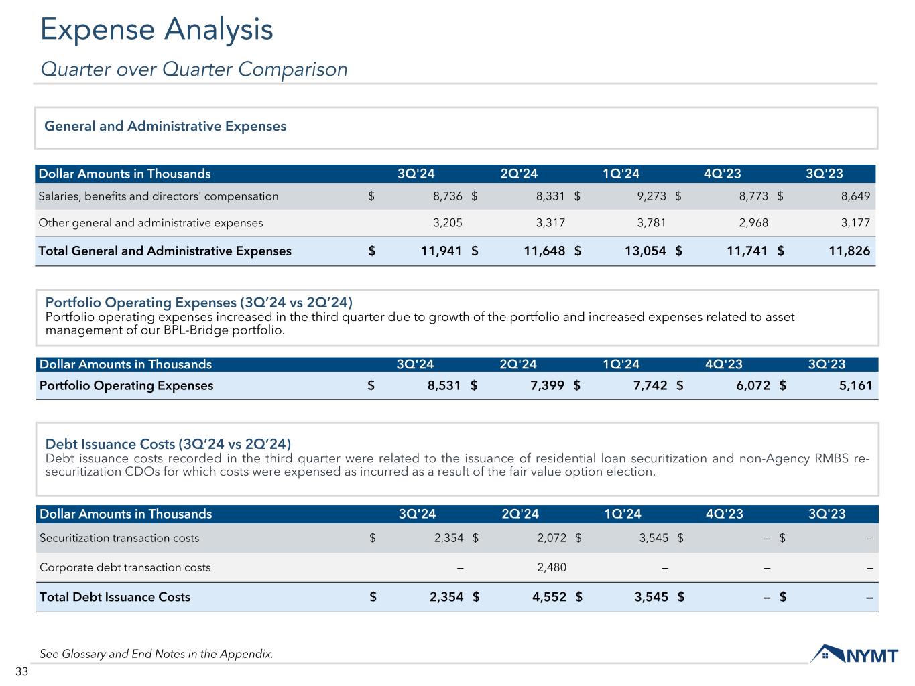Screen dimensions: 915x686
Task: Click the See Glossary and End Notes footnote
Action: point(156,654)
